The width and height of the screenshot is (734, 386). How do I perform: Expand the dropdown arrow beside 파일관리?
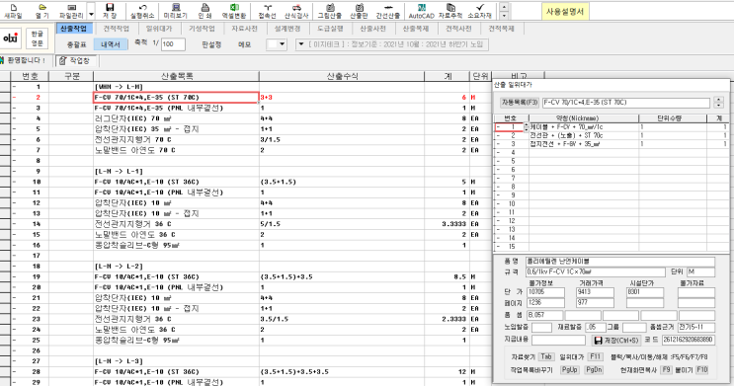point(91,14)
